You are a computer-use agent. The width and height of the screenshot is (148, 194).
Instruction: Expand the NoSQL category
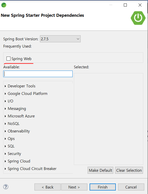coord(5,124)
